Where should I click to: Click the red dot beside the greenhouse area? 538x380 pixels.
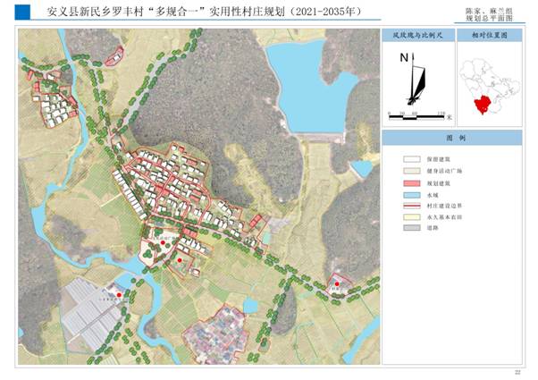point(119,295)
